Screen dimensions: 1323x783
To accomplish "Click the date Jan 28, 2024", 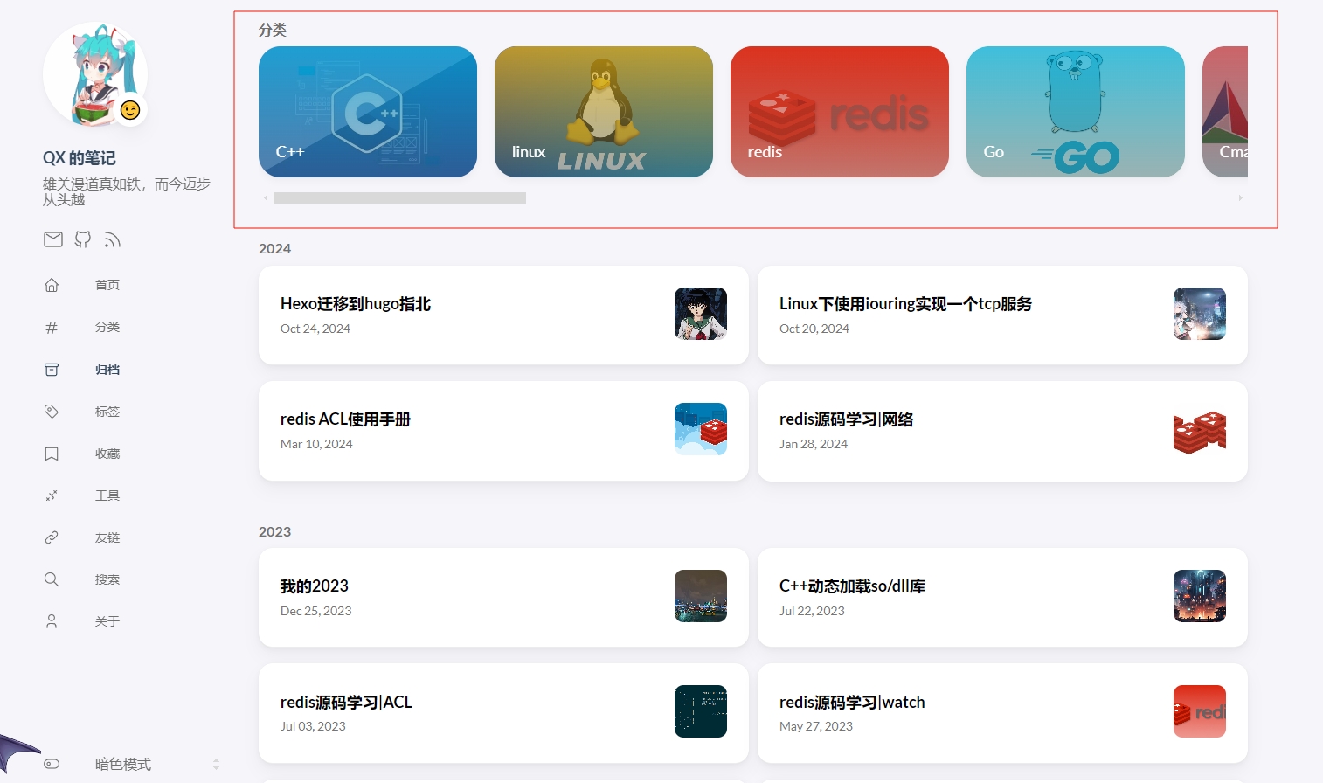I will tap(814, 444).
